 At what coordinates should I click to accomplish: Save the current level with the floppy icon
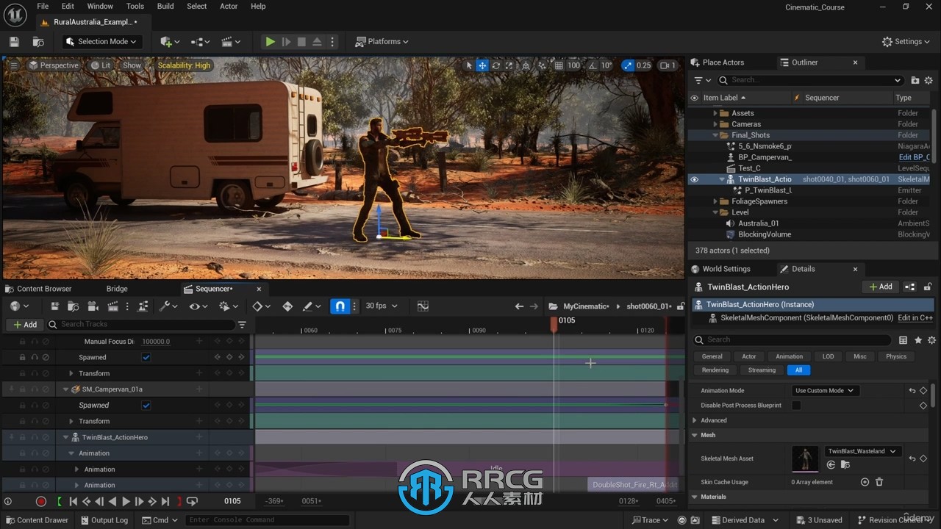14,42
